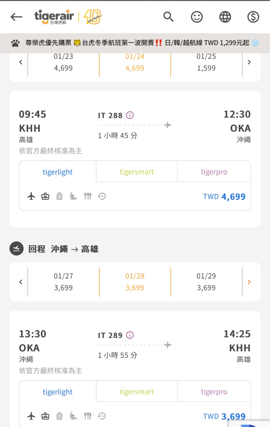Open the winter flight sale announcement banner
The height and width of the screenshot is (427, 270).
tap(135, 43)
